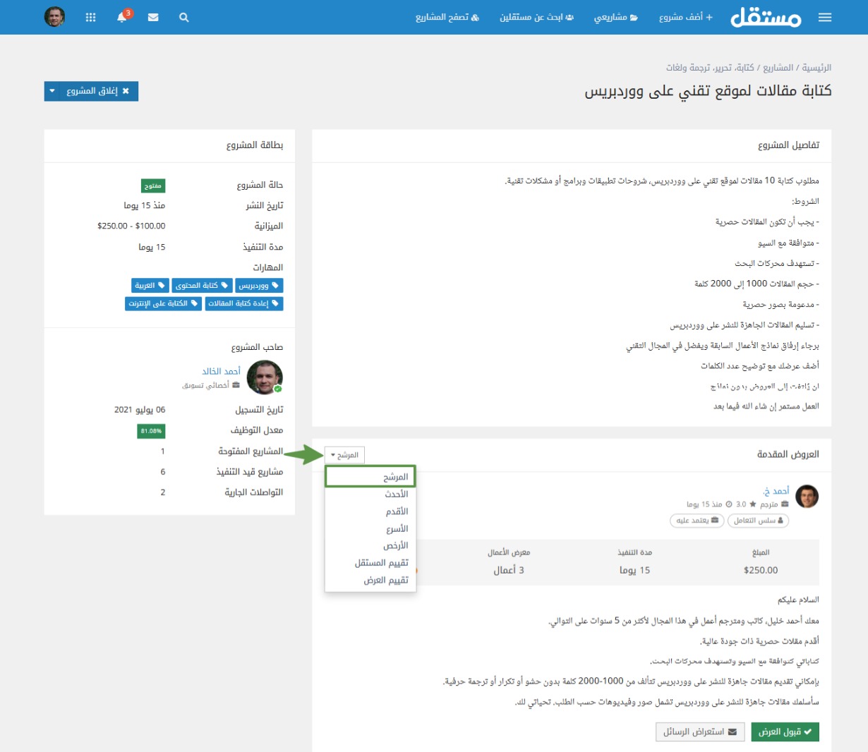Open the hamburger menu icon
868x752 pixels.
pyautogui.click(x=824, y=18)
